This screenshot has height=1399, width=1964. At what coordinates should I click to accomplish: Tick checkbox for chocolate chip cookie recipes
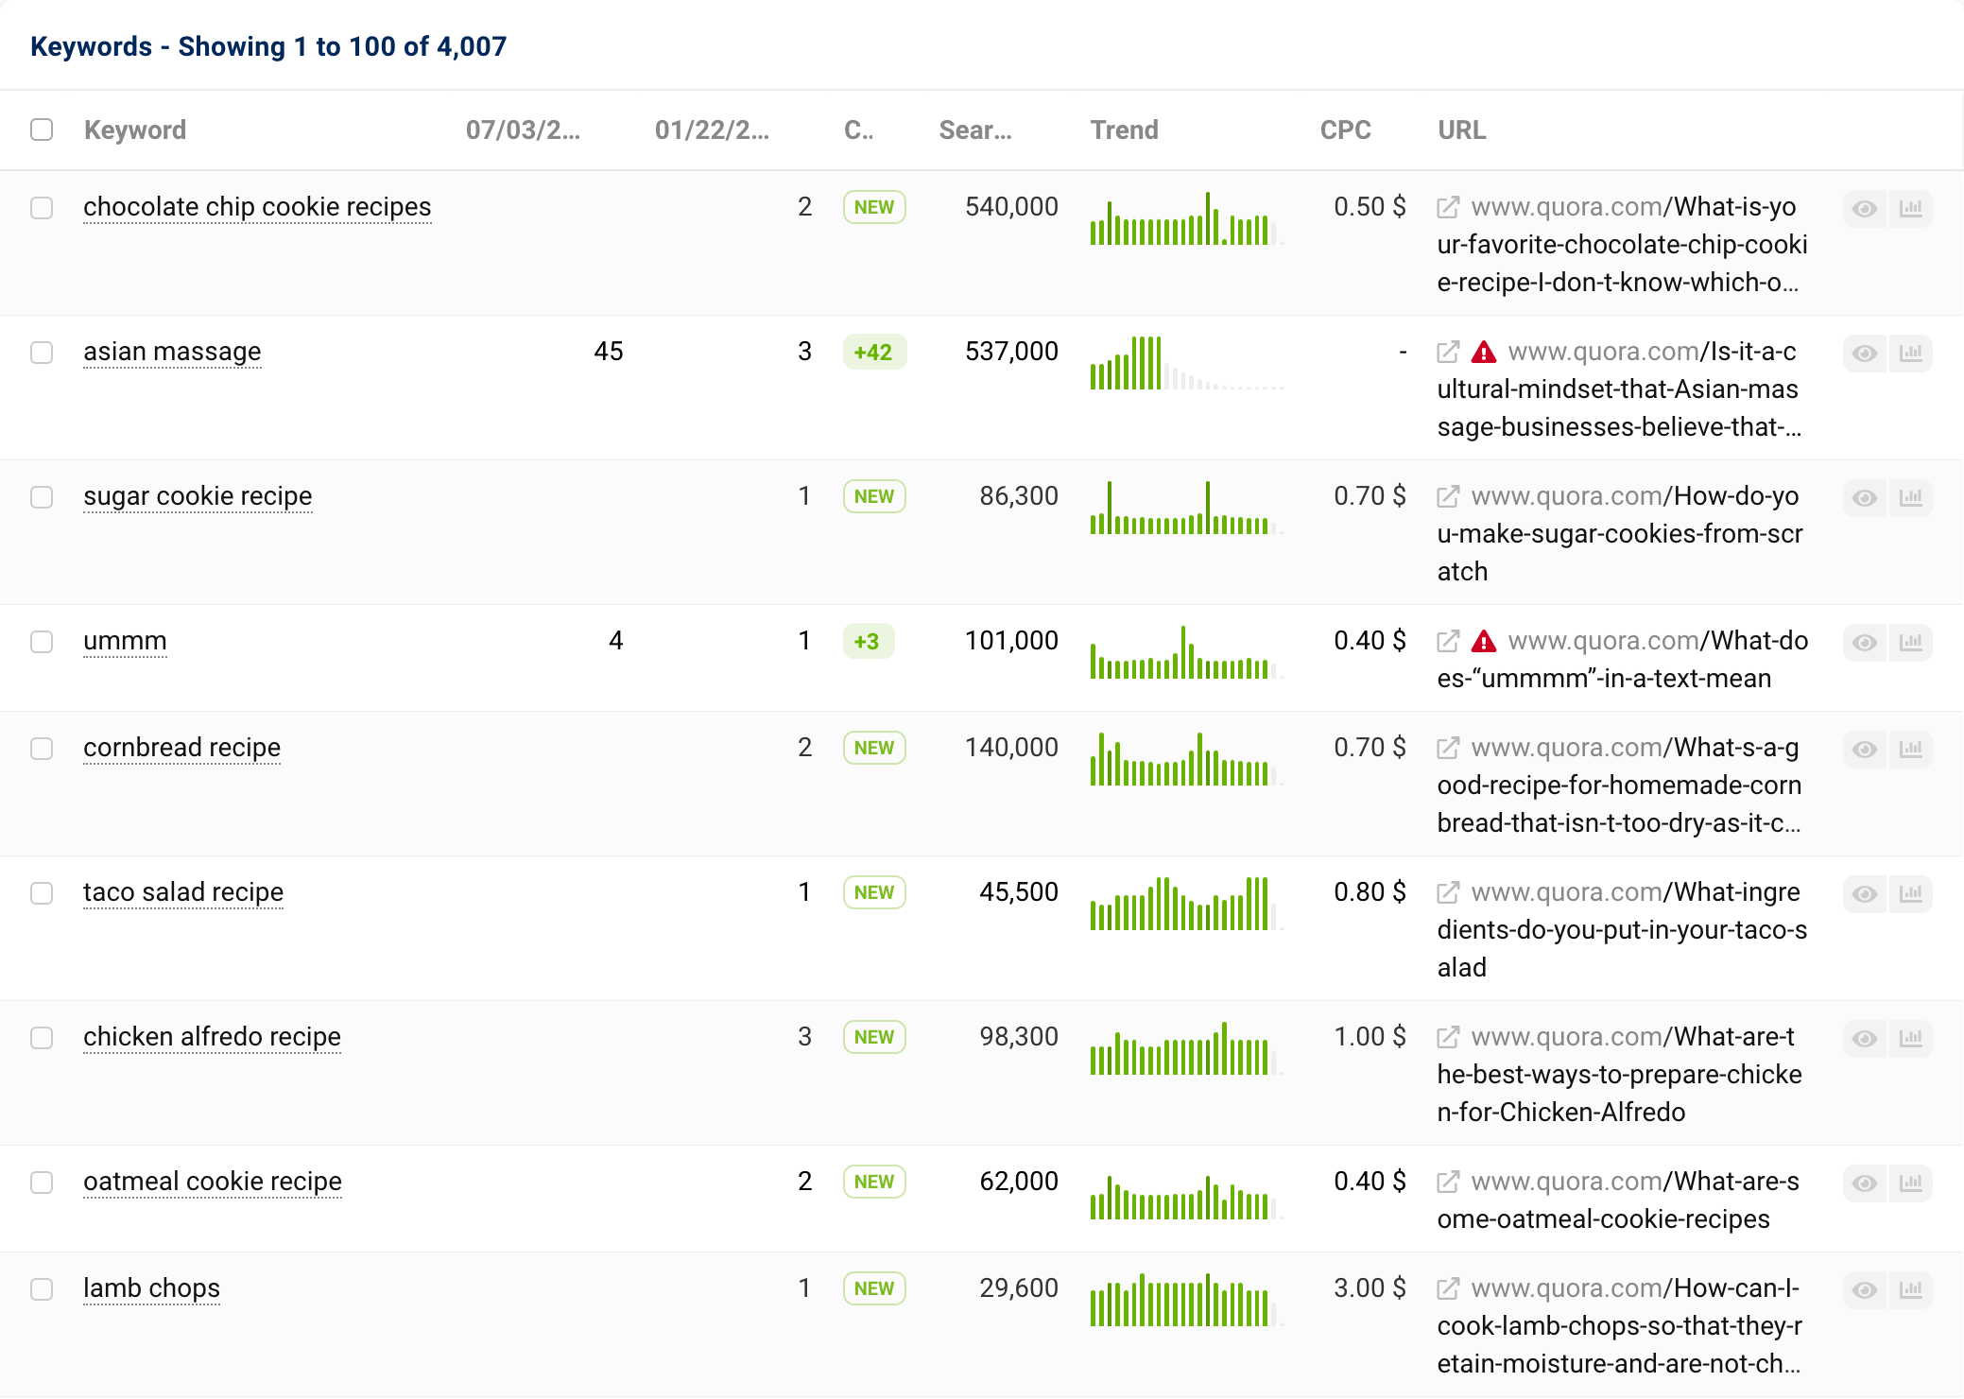42,208
